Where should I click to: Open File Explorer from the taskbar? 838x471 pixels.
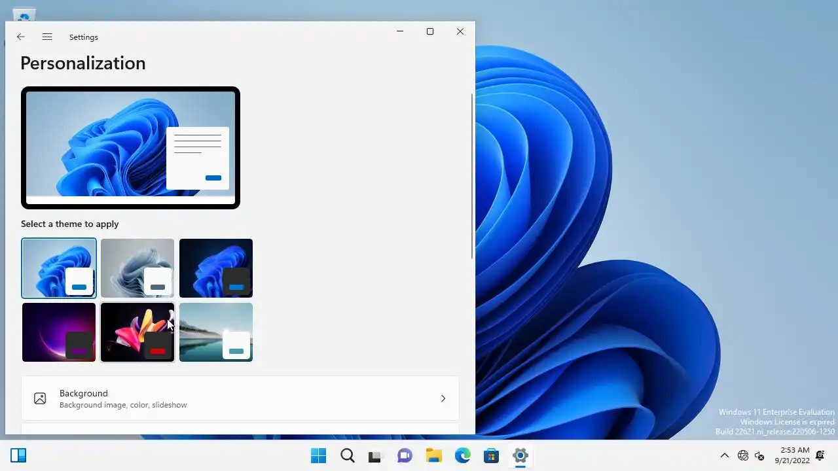click(x=433, y=456)
